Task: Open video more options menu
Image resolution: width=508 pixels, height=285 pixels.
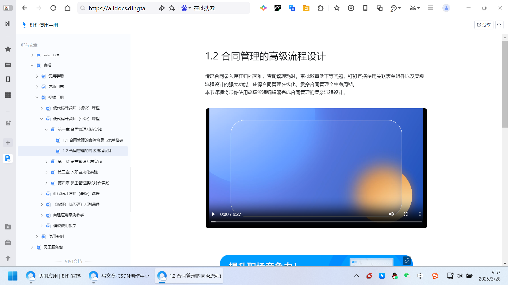Action: point(420,214)
